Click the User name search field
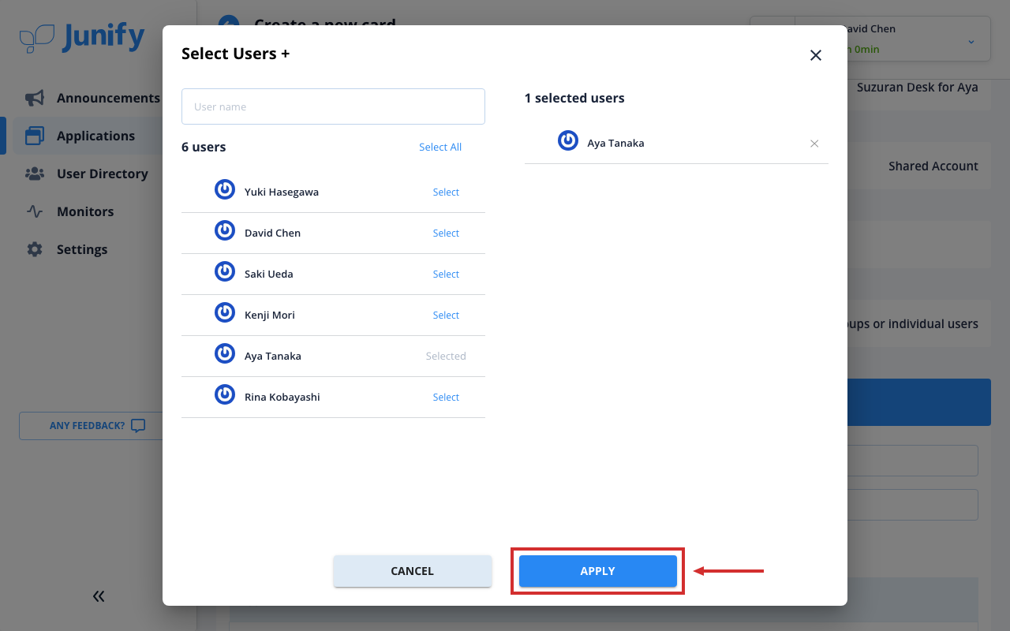 pyautogui.click(x=333, y=106)
